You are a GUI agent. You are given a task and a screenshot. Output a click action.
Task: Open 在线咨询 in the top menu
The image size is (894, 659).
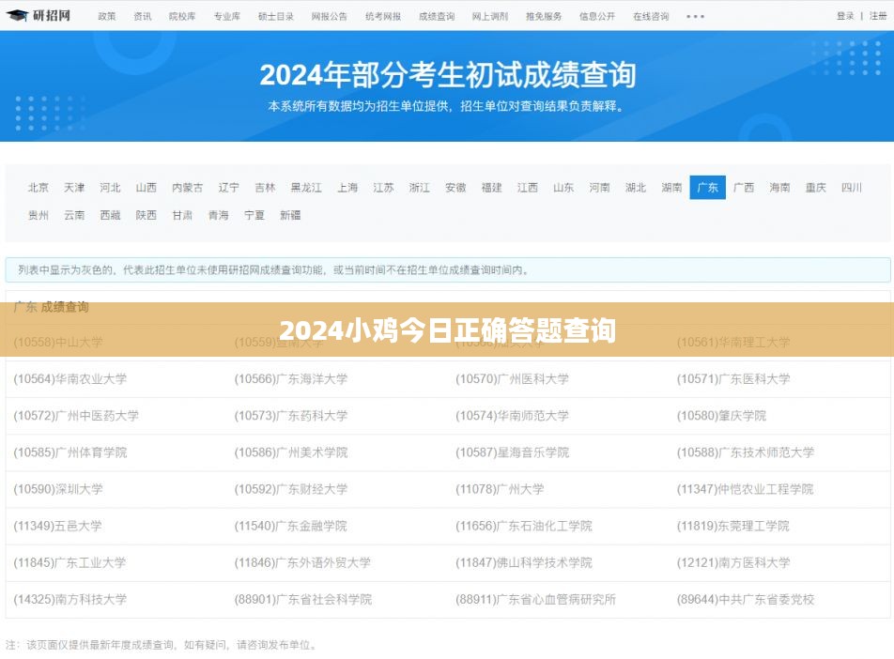651,17
